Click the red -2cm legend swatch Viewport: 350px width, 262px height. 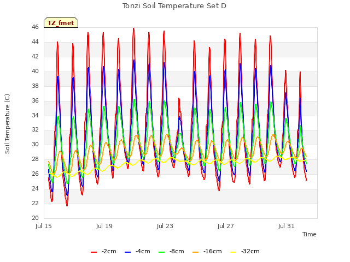pos(94,252)
